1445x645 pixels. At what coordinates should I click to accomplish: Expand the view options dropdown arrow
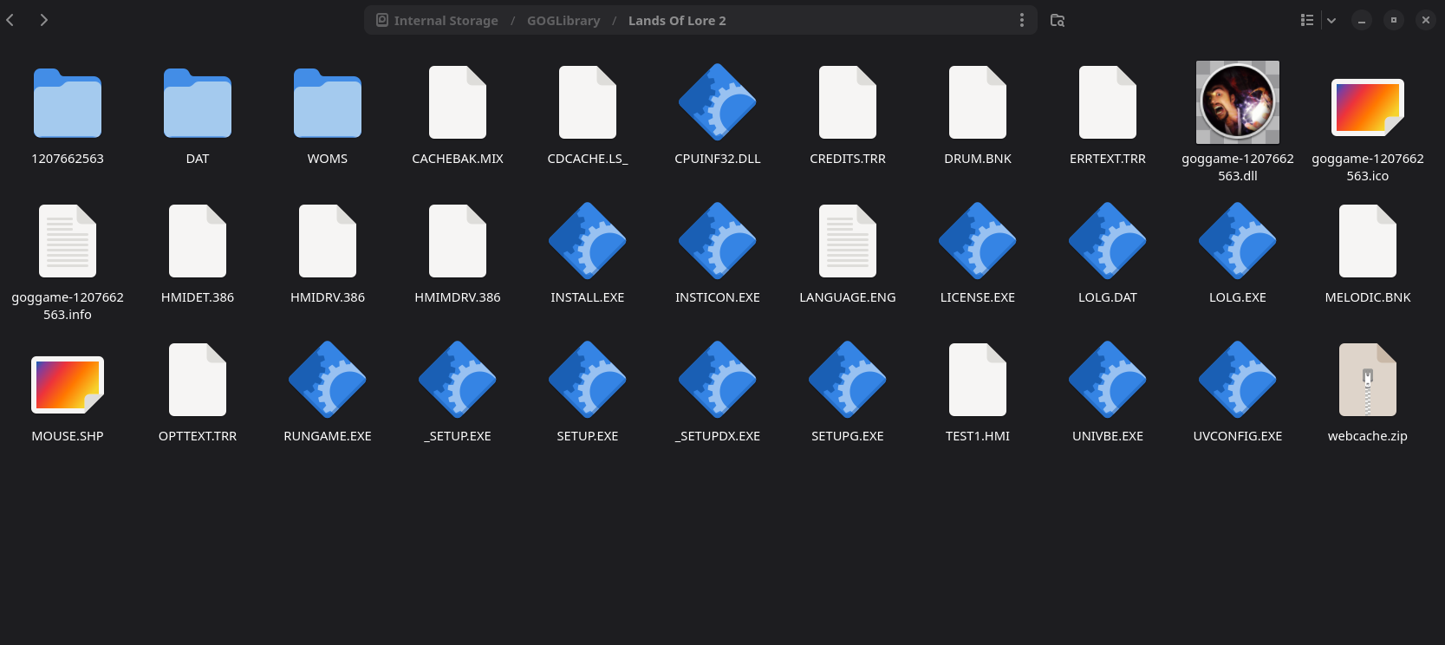(1331, 20)
